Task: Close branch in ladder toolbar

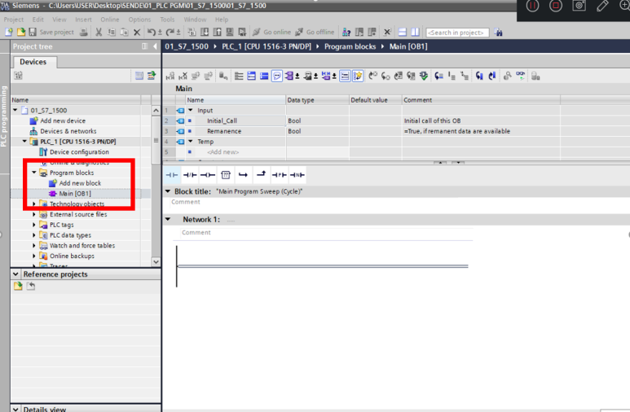Action: tap(261, 174)
